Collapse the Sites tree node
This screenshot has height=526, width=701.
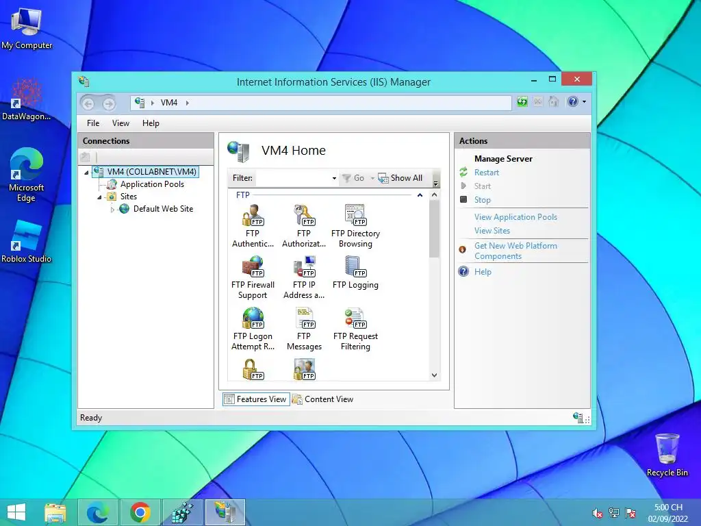tap(100, 197)
